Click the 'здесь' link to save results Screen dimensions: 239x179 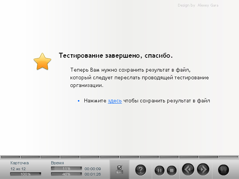click(115, 101)
